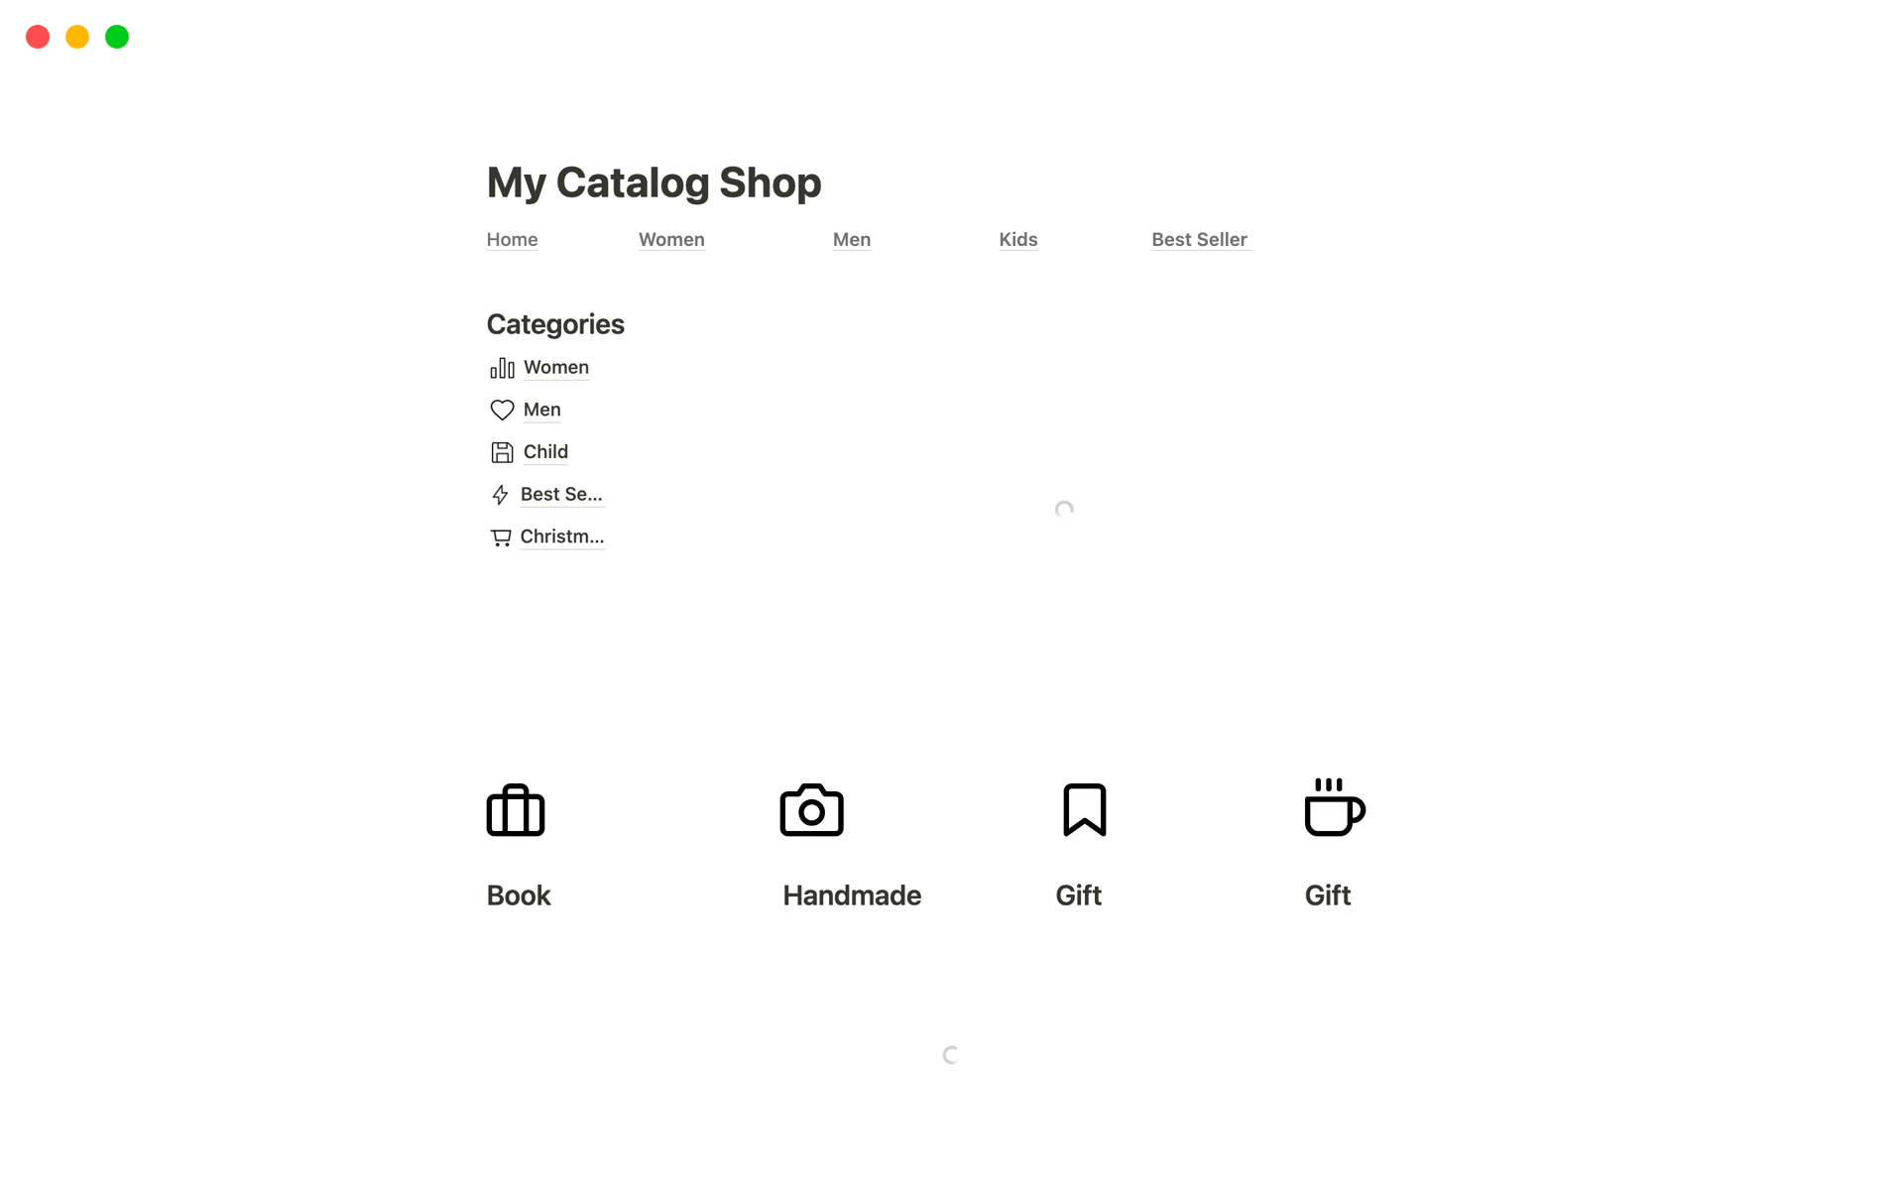Click the Christm... category link
The width and height of the screenshot is (1904, 1190).
click(562, 536)
